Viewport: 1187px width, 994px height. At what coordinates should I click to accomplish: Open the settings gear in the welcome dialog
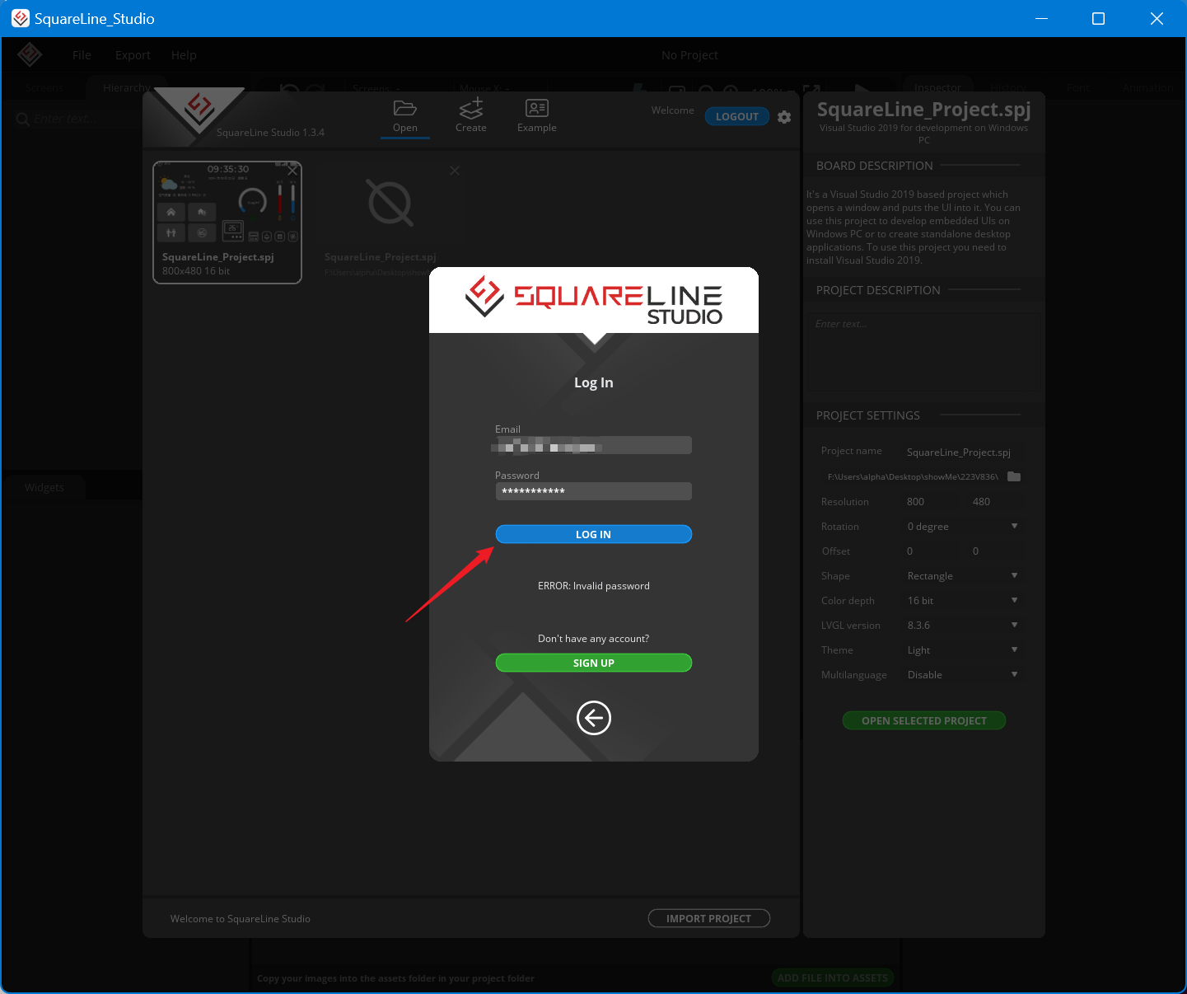click(x=784, y=117)
